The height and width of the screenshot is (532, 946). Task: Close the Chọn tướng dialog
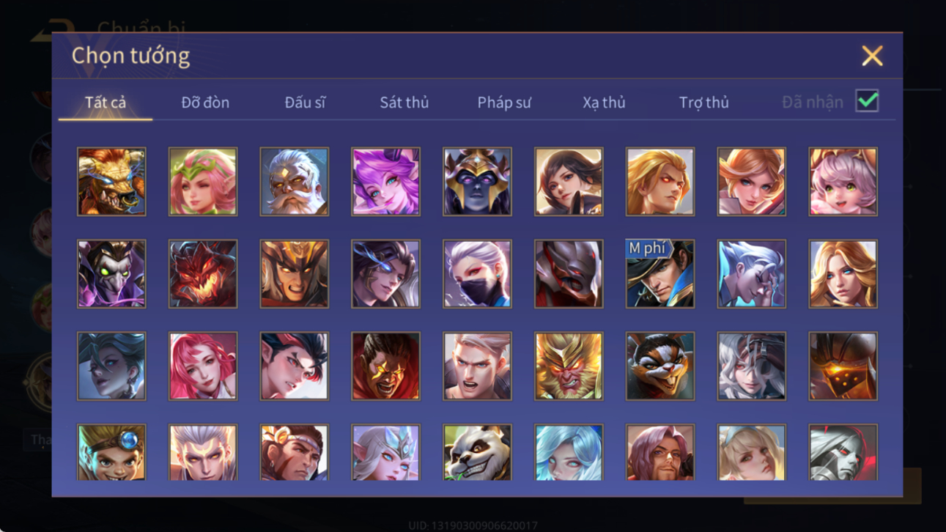pyautogui.click(x=872, y=56)
